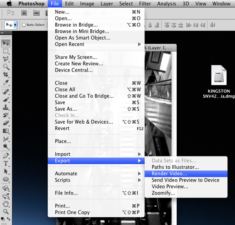235x225 pixels.
Task: Open the Move tool preset picker dropdown
Action: point(11,25)
